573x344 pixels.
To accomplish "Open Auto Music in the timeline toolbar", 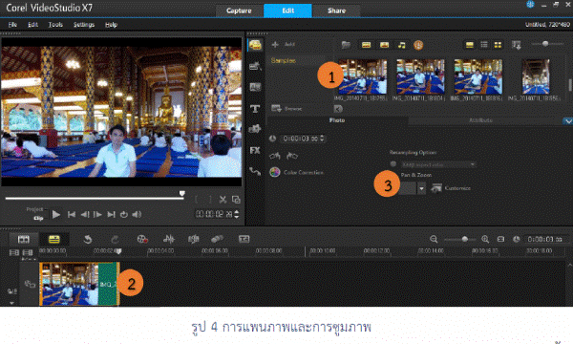I will (x=193, y=239).
